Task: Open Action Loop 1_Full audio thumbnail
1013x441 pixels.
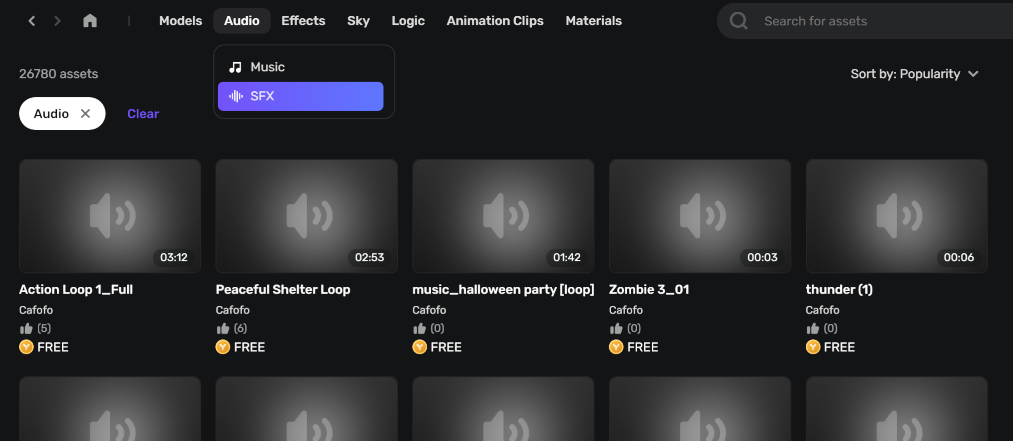Action: pyautogui.click(x=110, y=216)
